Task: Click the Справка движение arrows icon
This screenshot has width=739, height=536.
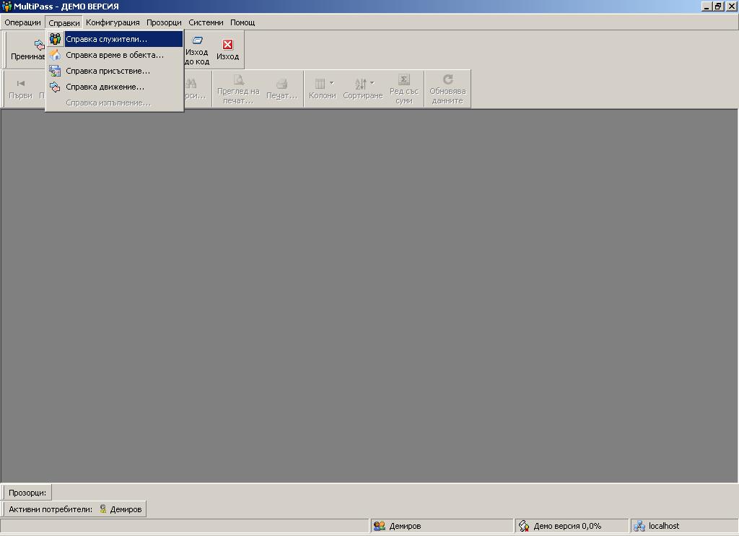Action: click(55, 87)
